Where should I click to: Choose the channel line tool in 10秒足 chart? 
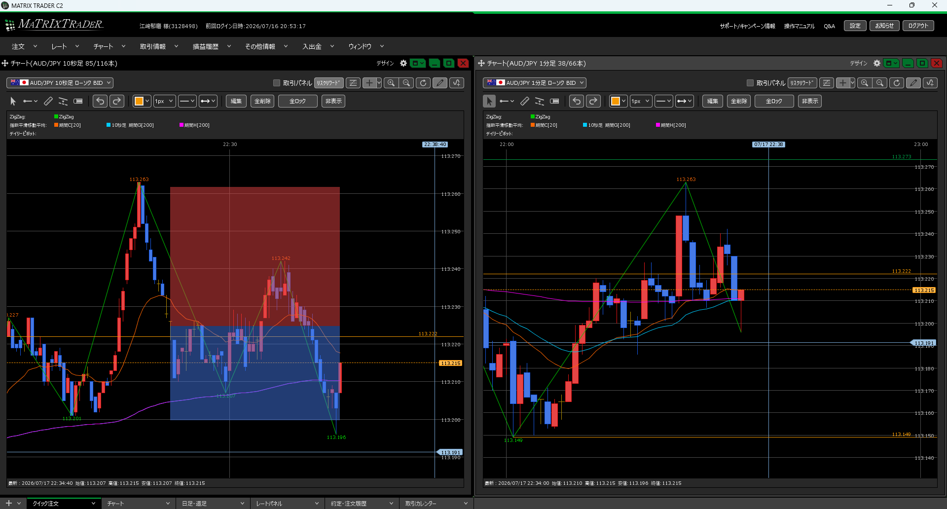pos(63,101)
